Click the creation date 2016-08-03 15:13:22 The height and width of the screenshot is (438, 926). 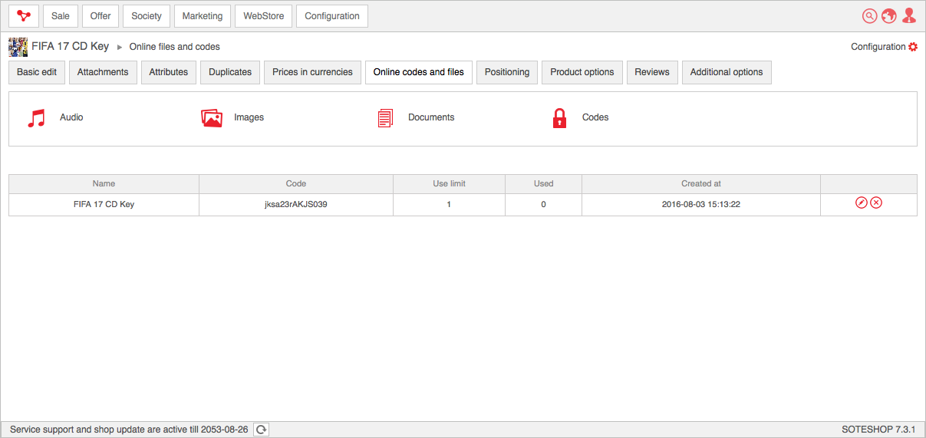pyautogui.click(x=701, y=205)
